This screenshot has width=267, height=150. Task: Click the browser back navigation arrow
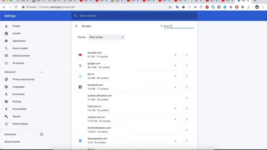pyautogui.click(x=4, y=7)
